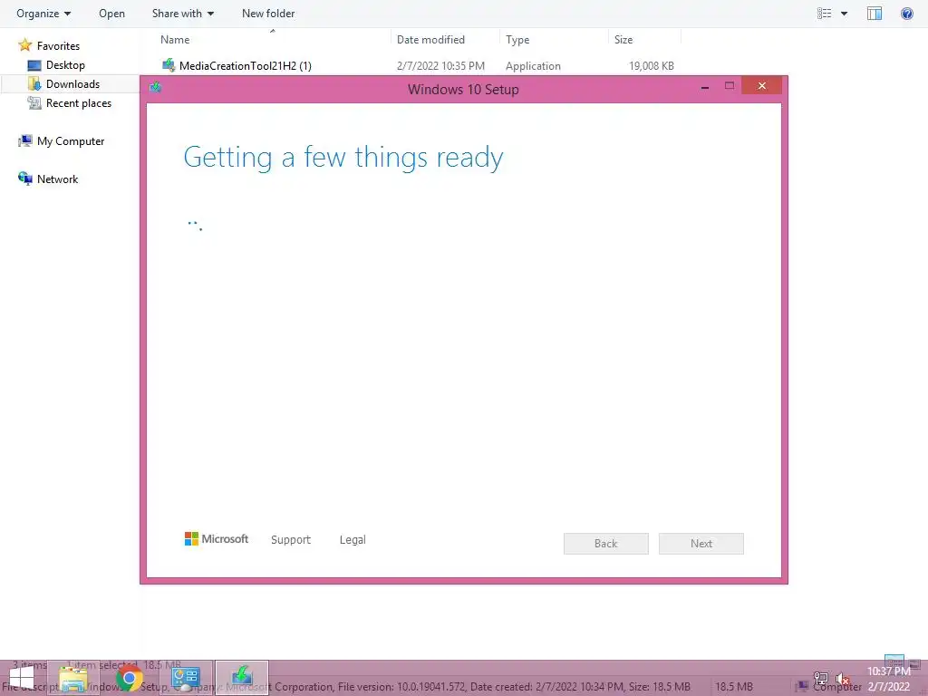Open view options dropdown arrow

click(x=844, y=13)
